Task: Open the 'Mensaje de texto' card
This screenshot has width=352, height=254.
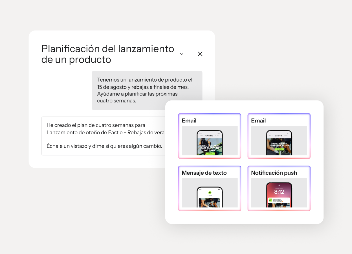Action: click(210, 188)
